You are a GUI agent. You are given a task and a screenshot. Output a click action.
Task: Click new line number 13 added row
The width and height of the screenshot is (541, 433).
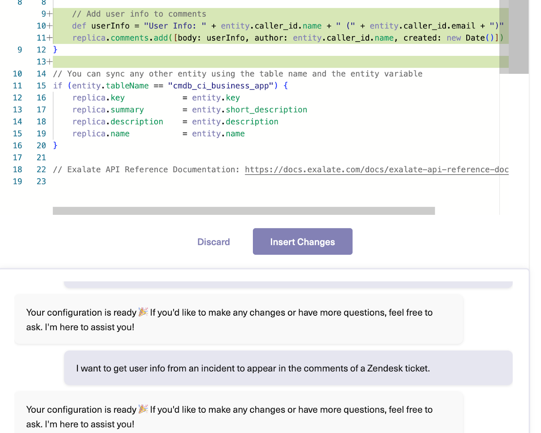(x=281, y=62)
